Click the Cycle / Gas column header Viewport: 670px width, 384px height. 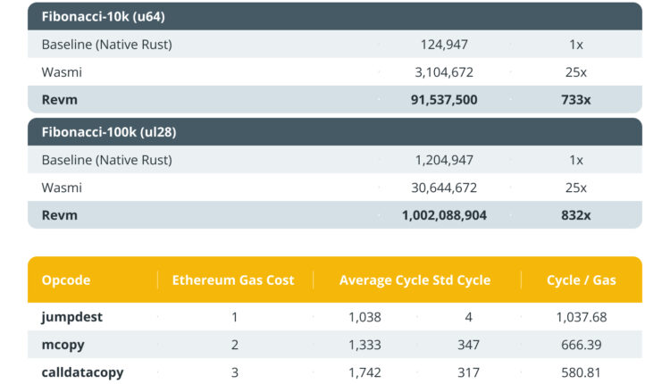click(x=581, y=280)
